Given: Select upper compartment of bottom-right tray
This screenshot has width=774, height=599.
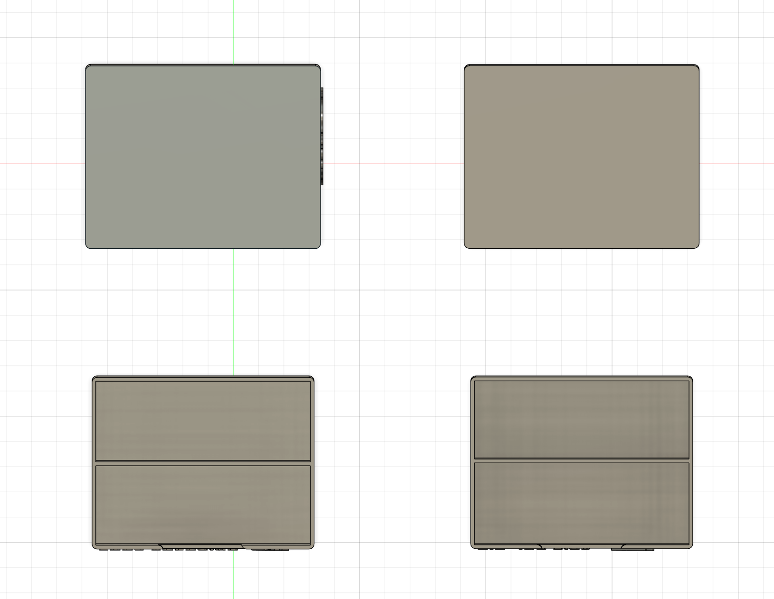Looking at the screenshot, I should pyautogui.click(x=581, y=419).
